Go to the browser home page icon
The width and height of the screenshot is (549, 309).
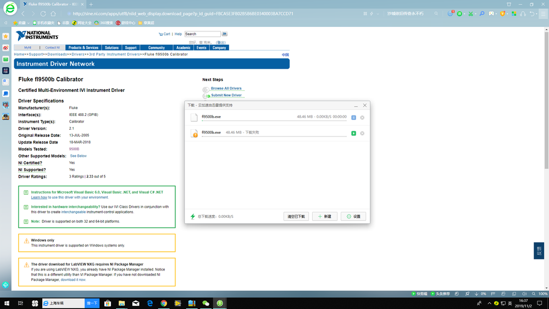coord(53,14)
